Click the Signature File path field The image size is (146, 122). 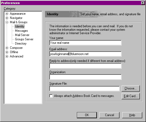click(84, 89)
